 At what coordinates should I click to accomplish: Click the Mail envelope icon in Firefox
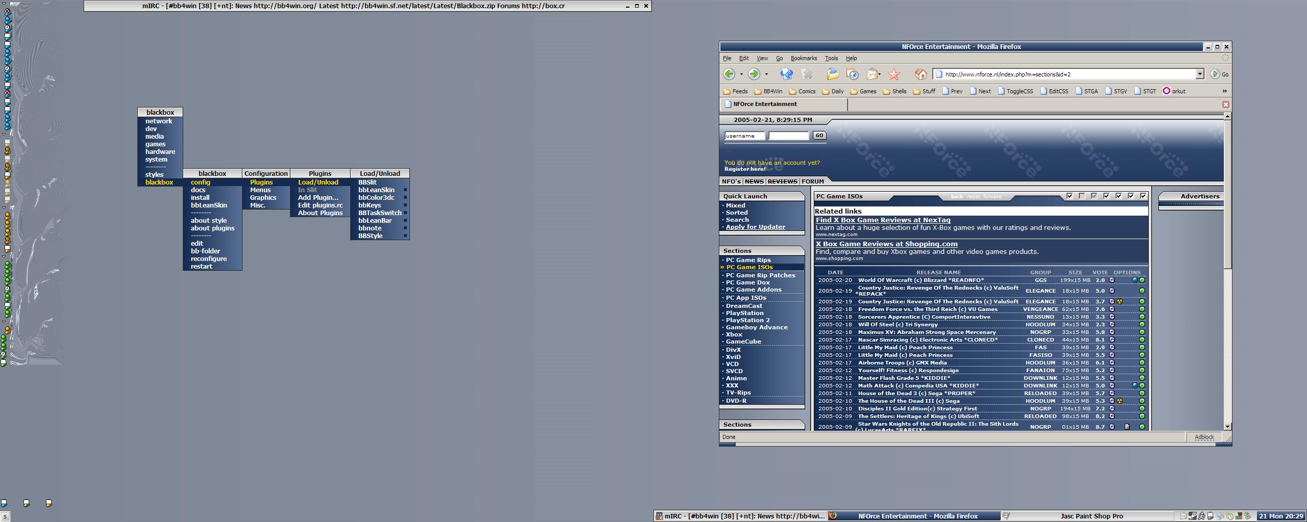pyautogui.click(x=872, y=74)
